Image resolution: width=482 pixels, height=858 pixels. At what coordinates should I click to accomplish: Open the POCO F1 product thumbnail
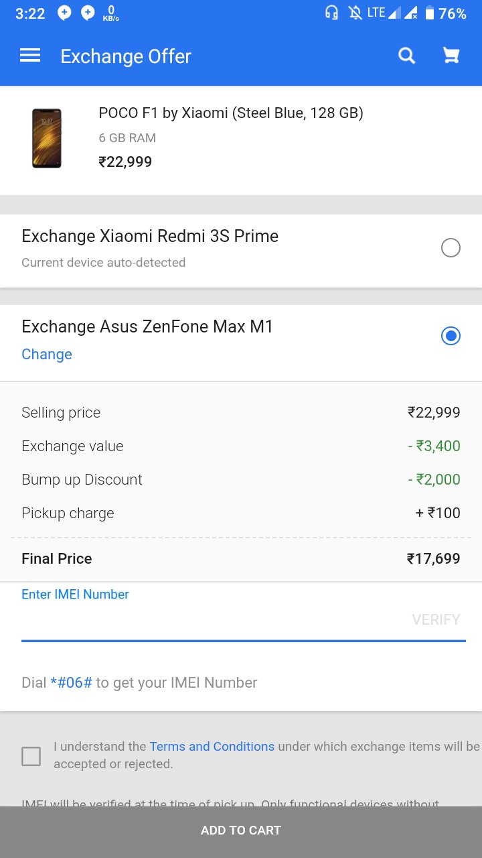click(x=47, y=138)
